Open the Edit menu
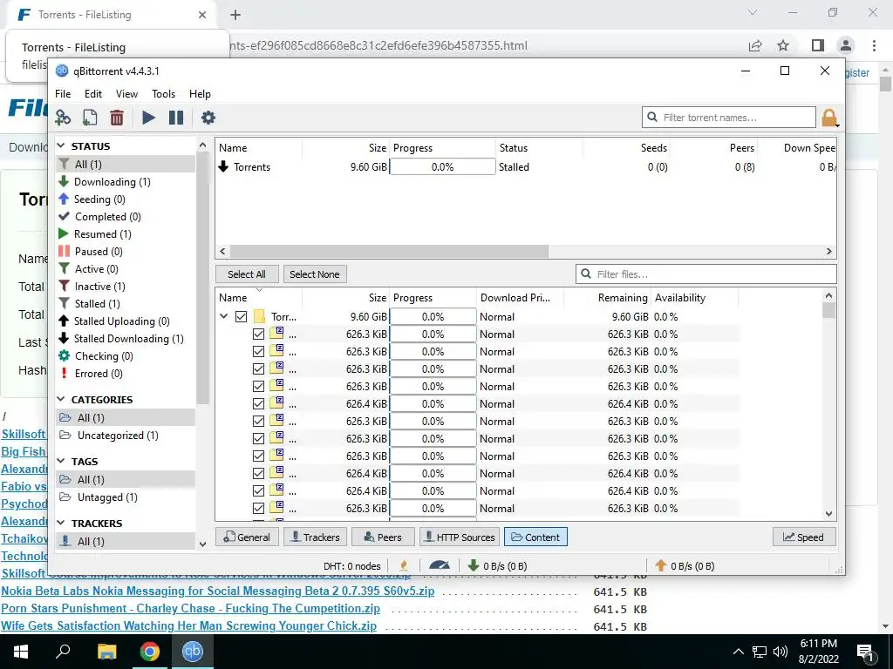The height and width of the screenshot is (669, 893). tap(92, 94)
